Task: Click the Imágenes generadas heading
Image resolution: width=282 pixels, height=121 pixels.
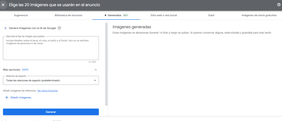Action: tap(132, 27)
